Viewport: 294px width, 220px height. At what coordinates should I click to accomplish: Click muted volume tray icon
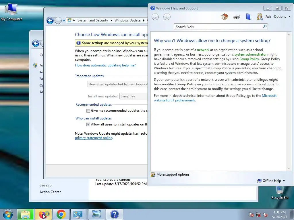tap(265, 215)
